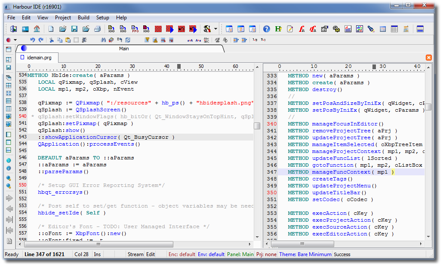The height and width of the screenshot is (266, 443).
Task: Save the file with the floppy disk icon
Action: tap(74, 29)
